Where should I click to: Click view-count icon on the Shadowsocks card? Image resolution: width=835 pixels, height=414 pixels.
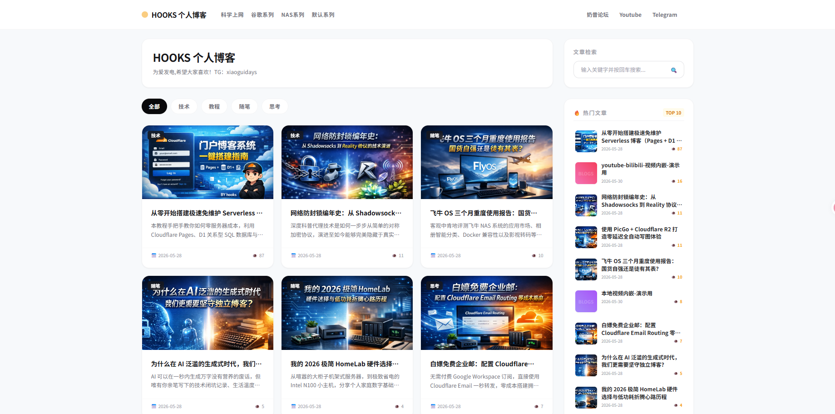[394, 255]
